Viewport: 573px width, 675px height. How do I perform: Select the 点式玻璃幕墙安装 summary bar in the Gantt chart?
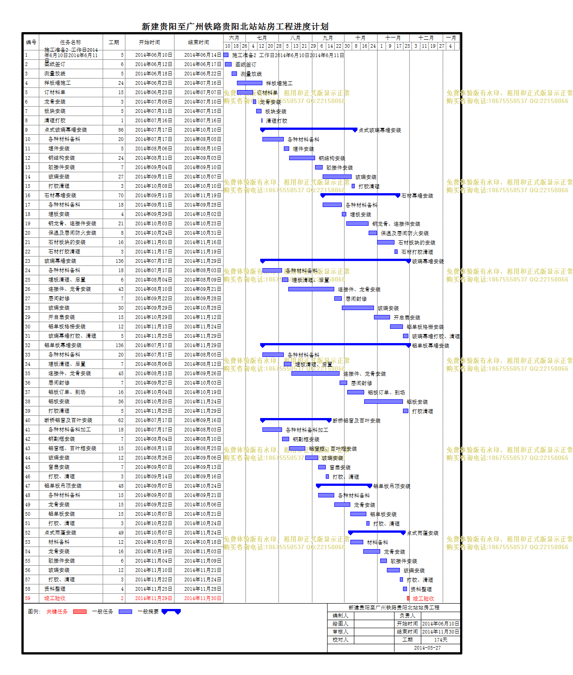(x=309, y=130)
